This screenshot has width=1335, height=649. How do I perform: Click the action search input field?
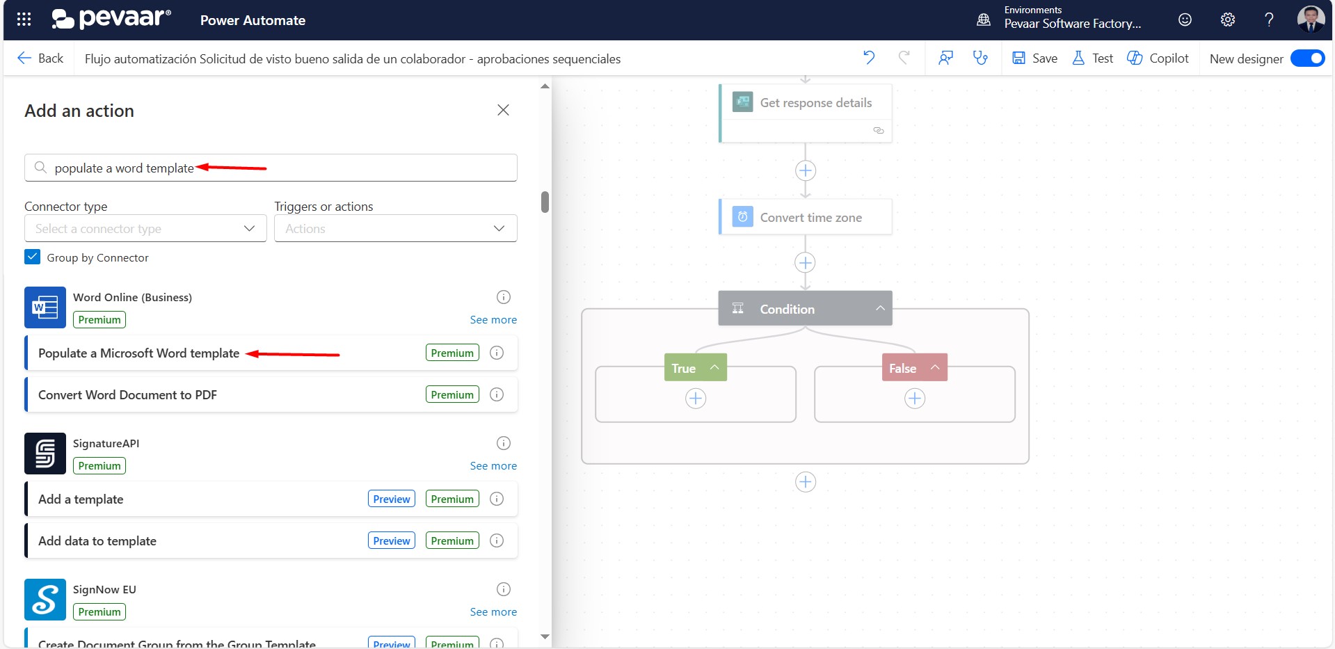point(271,168)
